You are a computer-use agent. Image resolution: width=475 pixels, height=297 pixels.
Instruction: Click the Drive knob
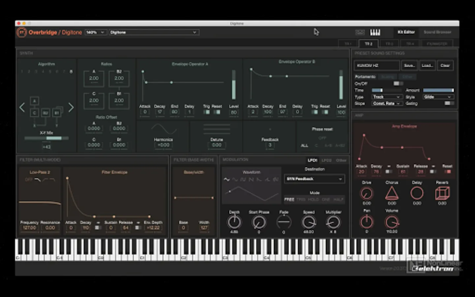click(366, 193)
